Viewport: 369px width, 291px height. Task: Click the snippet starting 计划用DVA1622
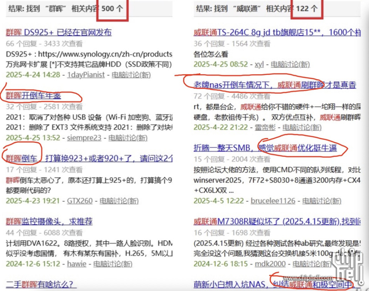(89, 243)
